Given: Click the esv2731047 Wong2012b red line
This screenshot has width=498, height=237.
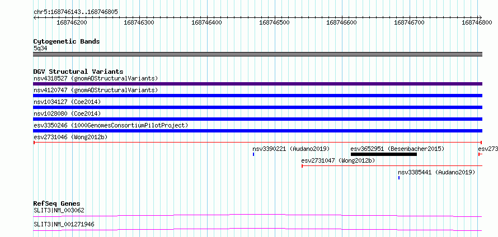Looking at the screenshot, I should tap(392, 166).
